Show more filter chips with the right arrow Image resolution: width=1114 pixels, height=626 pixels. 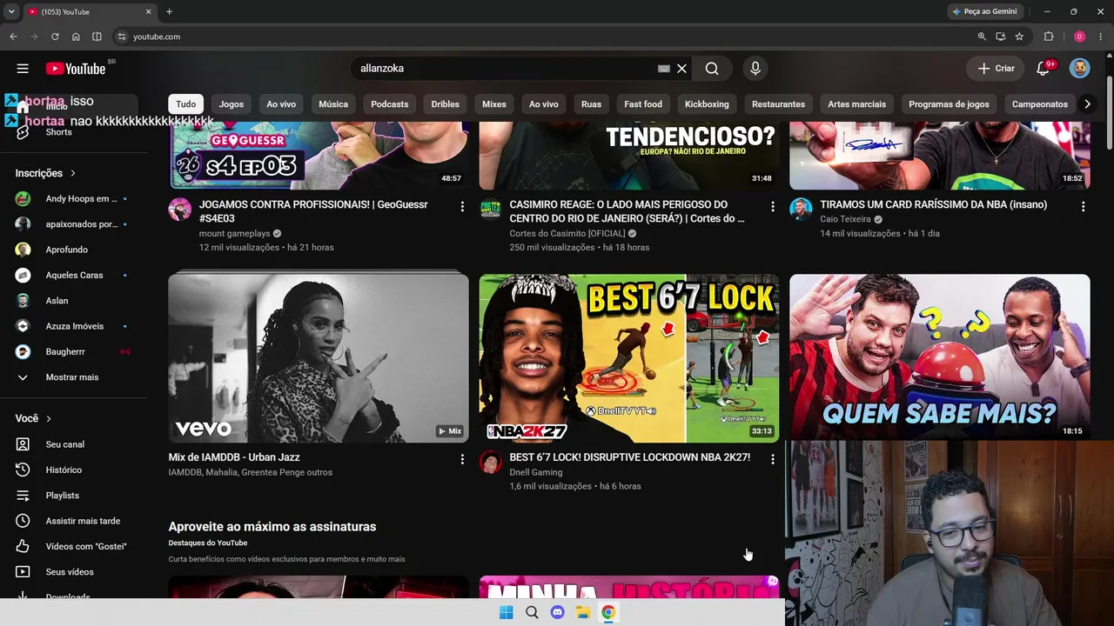[x=1087, y=104]
